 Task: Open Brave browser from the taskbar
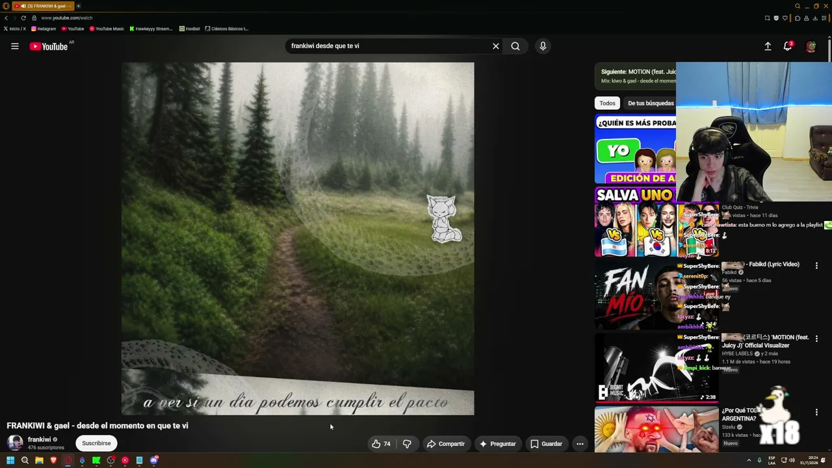[x=53, y=460]
